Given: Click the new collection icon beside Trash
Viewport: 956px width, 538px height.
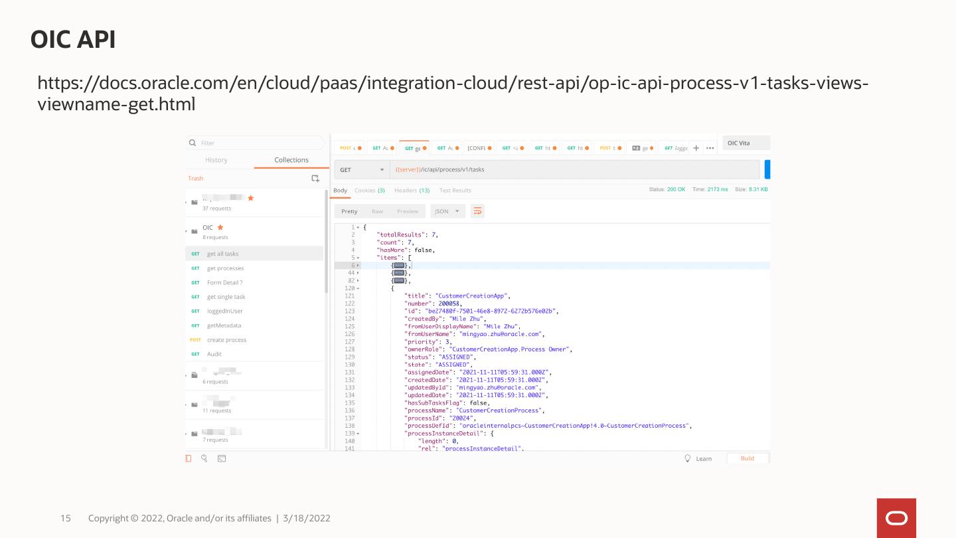Looking at the screenshot, I should pos(315,179).
